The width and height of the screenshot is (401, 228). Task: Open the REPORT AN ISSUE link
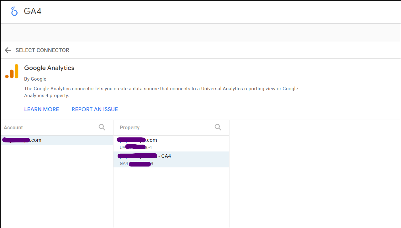tap(95, 109)
